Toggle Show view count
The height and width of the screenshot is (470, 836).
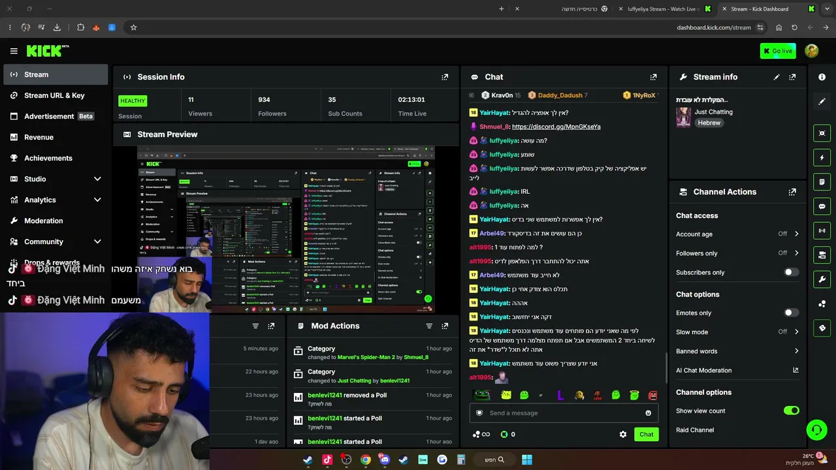[x=791, y=411]
